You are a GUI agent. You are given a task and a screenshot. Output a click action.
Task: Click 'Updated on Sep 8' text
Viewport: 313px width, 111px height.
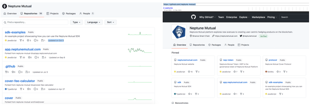tap(57, 57)
